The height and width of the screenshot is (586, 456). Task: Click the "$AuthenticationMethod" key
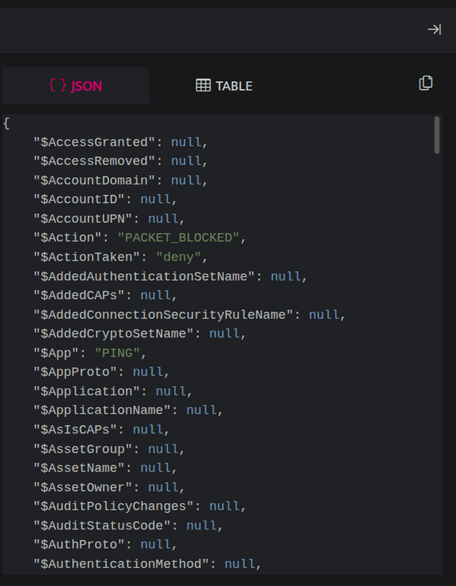(x=121, y=563)
